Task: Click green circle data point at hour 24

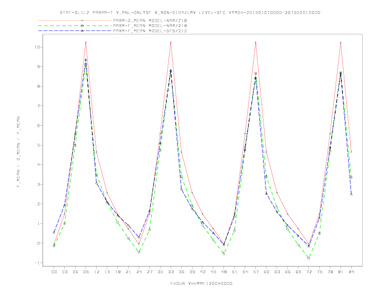Action: (x=139, y=252)
